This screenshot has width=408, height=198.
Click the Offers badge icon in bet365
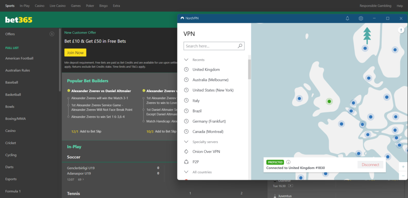(x=52, y=34)
